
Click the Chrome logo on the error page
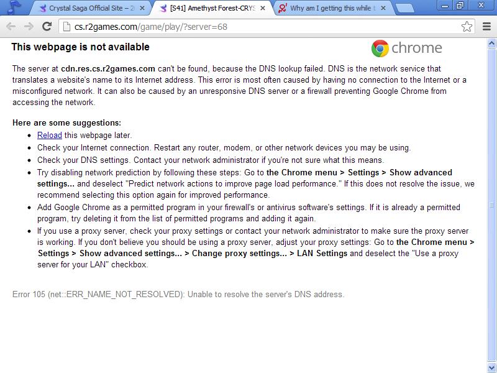coord(380,48)
